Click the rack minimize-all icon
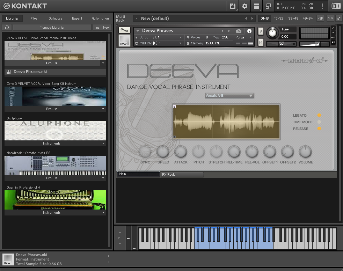 (339, 19)
